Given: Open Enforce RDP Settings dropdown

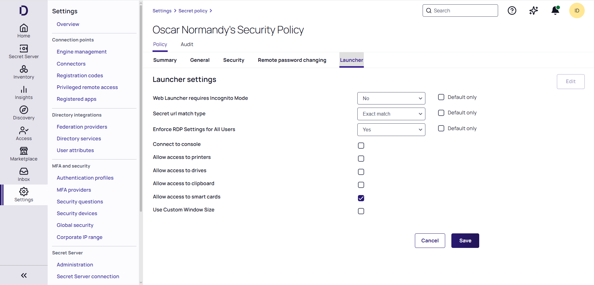Looking at the screenshot, I should (391, 130).
